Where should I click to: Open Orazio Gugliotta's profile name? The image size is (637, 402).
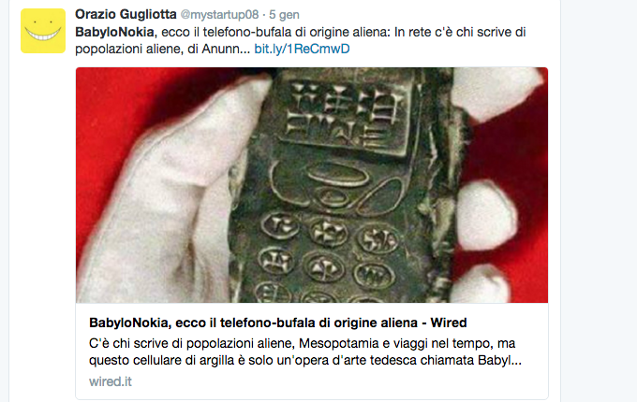click(126, 15)
